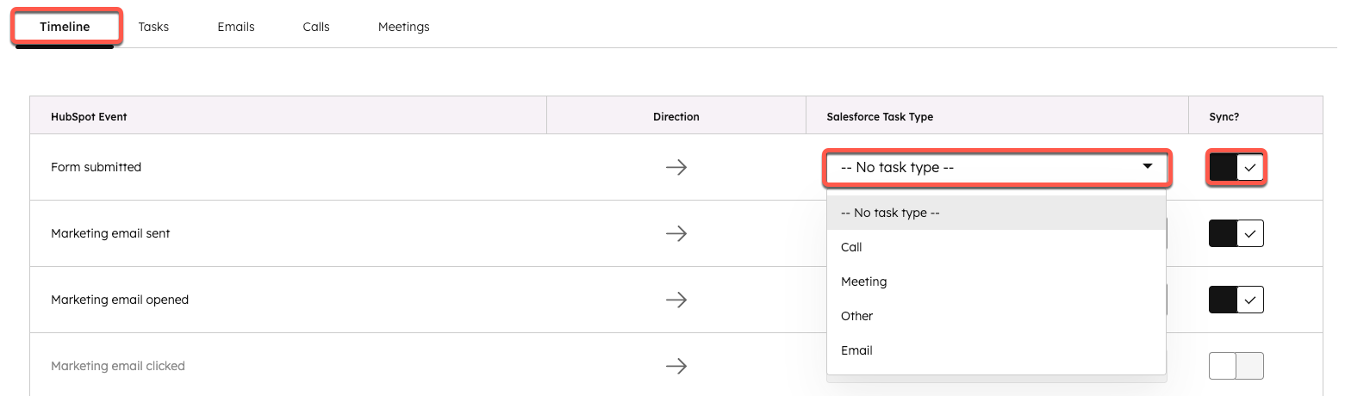Click the Form submitted direction arrow
Viewport: 1345px width, 396px height.
676,168
